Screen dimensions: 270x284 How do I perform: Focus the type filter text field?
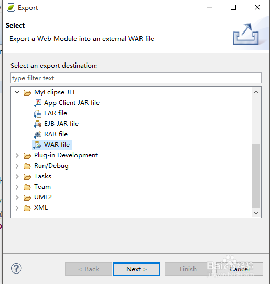136,78
